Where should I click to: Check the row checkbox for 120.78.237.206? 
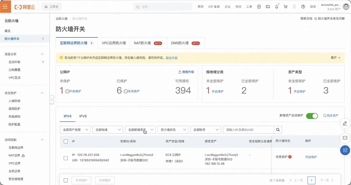(66, 158)
